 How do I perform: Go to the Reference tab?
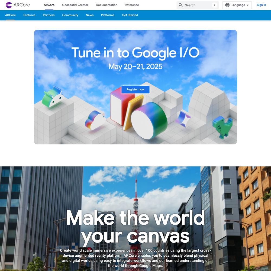point(132,5)
